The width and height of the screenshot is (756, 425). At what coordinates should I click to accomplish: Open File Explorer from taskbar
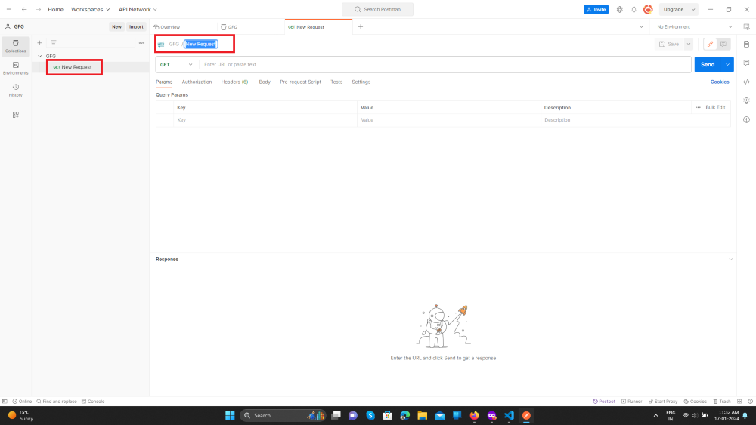tap(423, 415)
